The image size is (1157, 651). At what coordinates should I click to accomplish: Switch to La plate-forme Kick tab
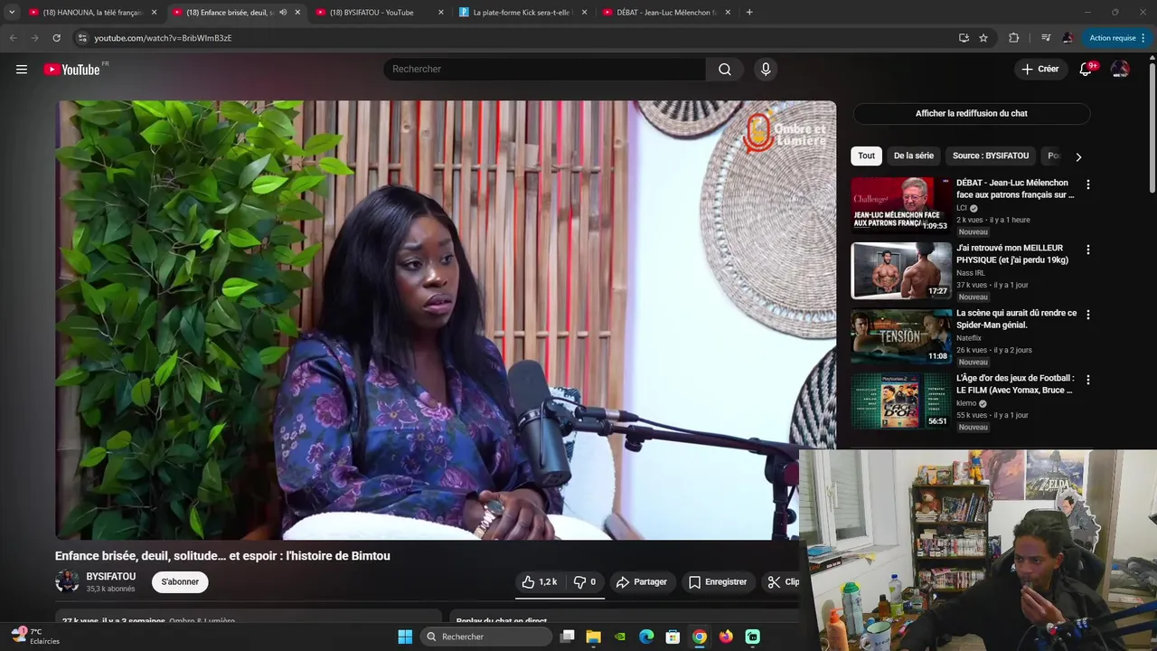[522, 13]
